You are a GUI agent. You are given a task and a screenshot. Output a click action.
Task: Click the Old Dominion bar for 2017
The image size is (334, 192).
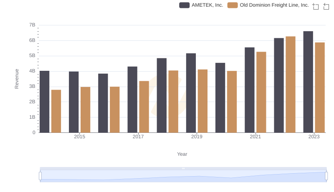(144, 107)
